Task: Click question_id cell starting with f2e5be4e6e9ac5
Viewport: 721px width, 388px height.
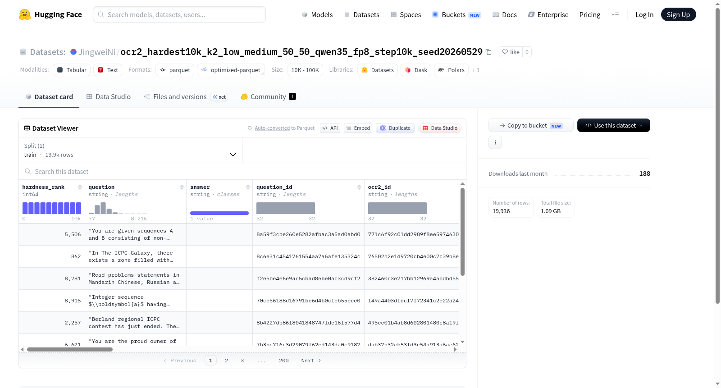Action: (308, 278)
